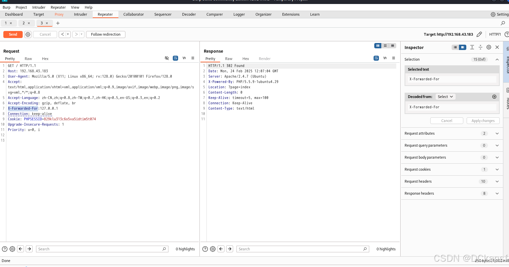Switch to stacked top-bottom layout

pyautogui.click(x=385, y=46)
